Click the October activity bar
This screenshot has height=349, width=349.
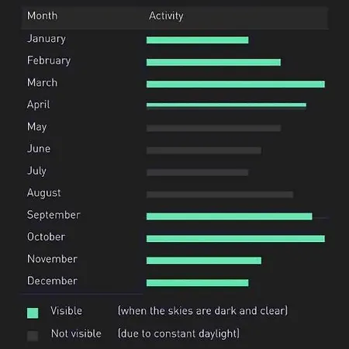point(236,238)
